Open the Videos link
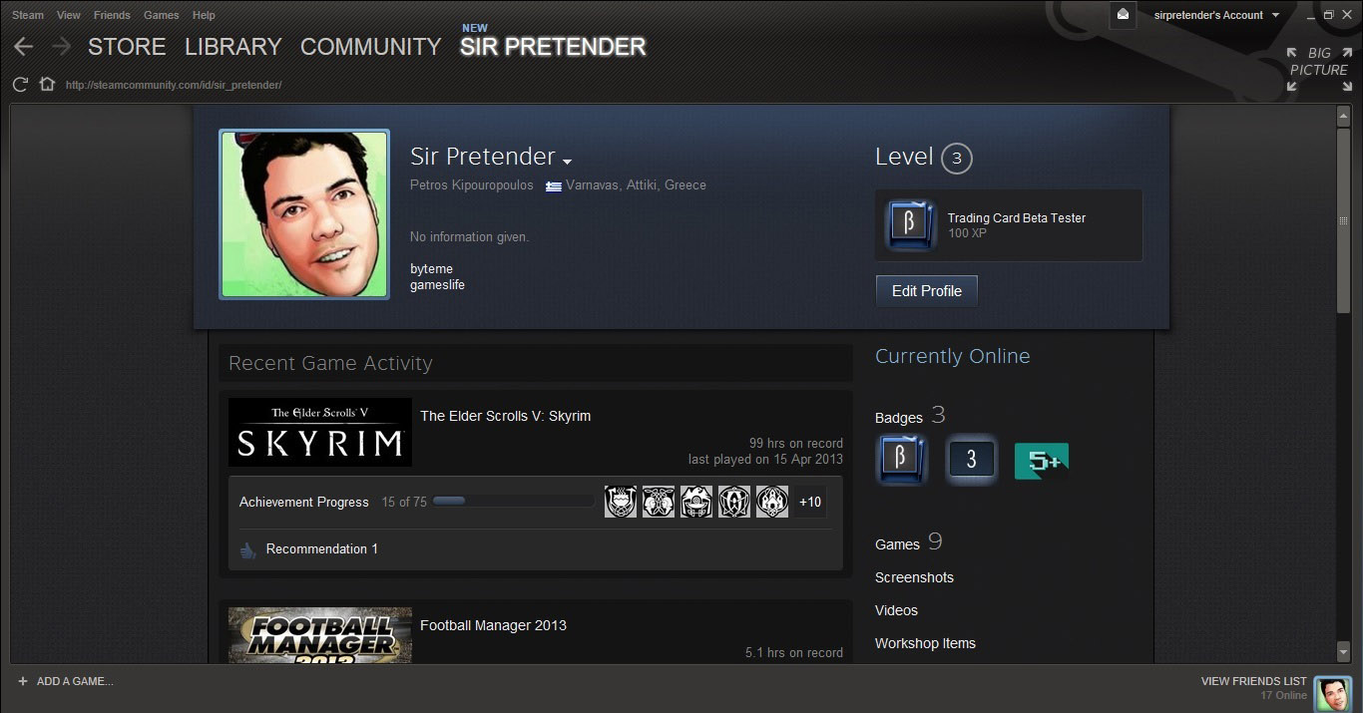The height and width of the screenshot is (713, 1363). pyautogui.click(x=896, y=610)
